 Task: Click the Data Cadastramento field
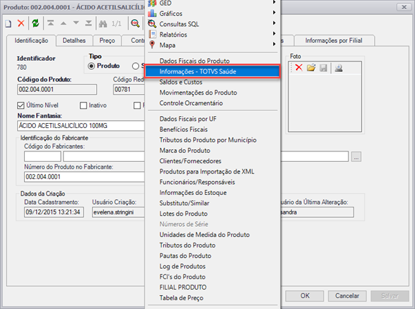54,212
